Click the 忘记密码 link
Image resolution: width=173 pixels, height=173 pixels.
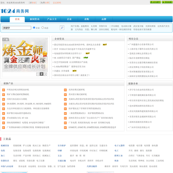[57, 3]
